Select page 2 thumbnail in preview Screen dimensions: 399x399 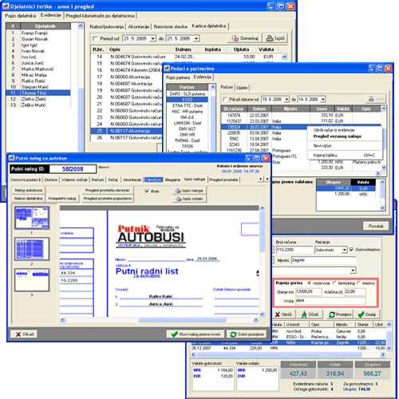32,249
